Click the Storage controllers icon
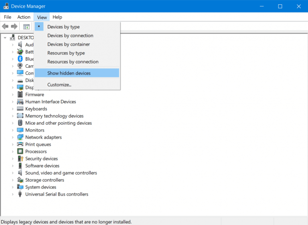308x225 pixels. pos(20,180)
